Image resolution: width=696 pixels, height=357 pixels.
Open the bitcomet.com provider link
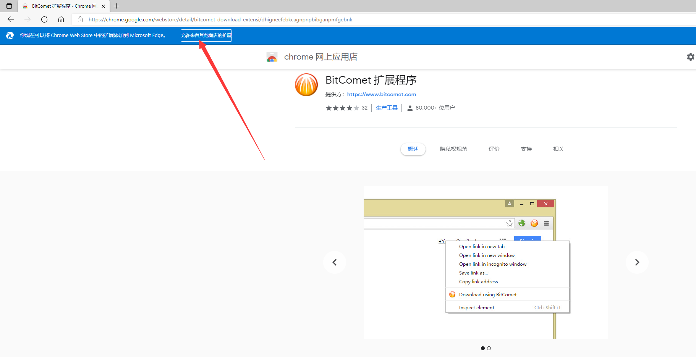tap(381, 94)
